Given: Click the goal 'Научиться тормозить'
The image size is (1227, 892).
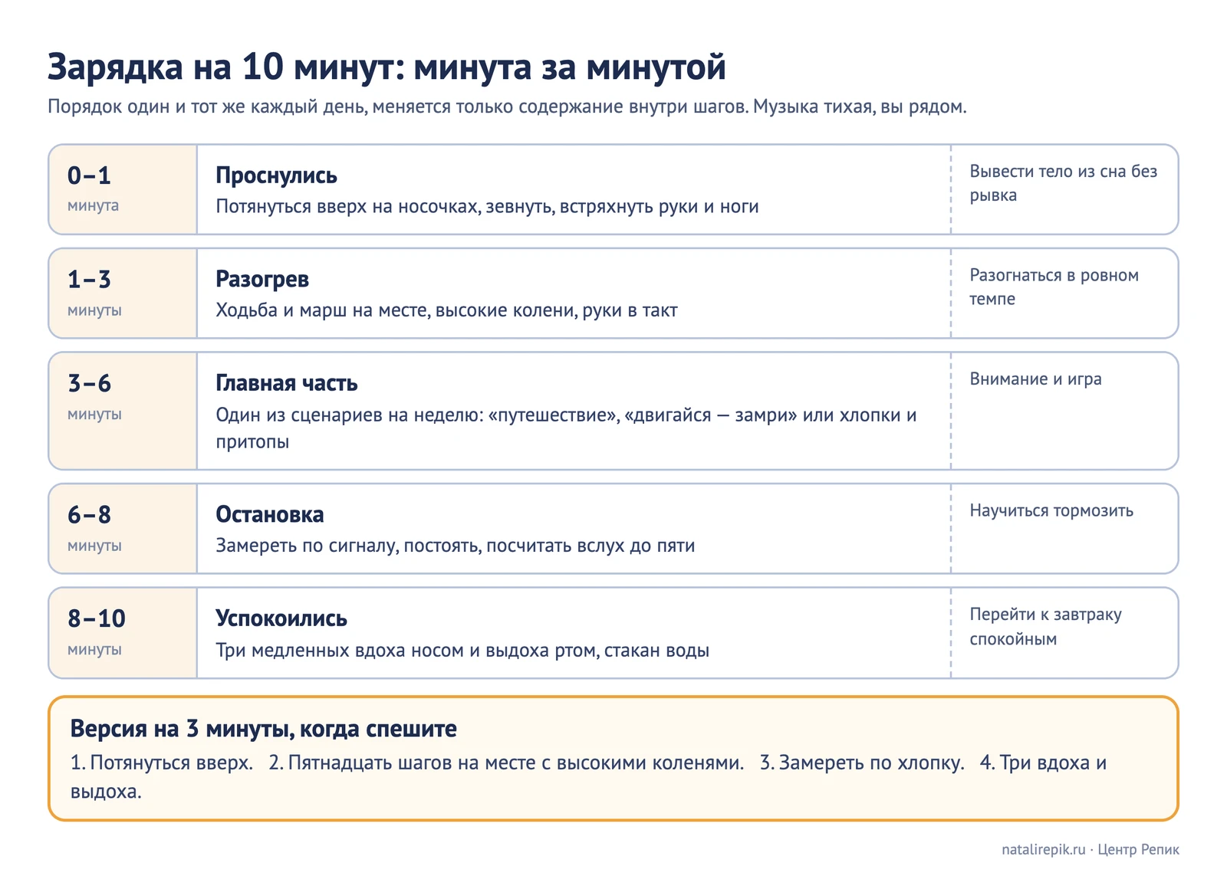Looking at the screenshot, I should 1051,511.
